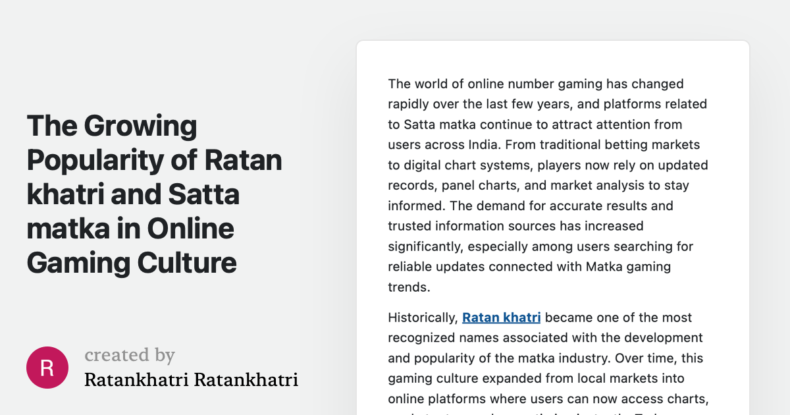Click "matka in Online" heading line

[130, 229]
